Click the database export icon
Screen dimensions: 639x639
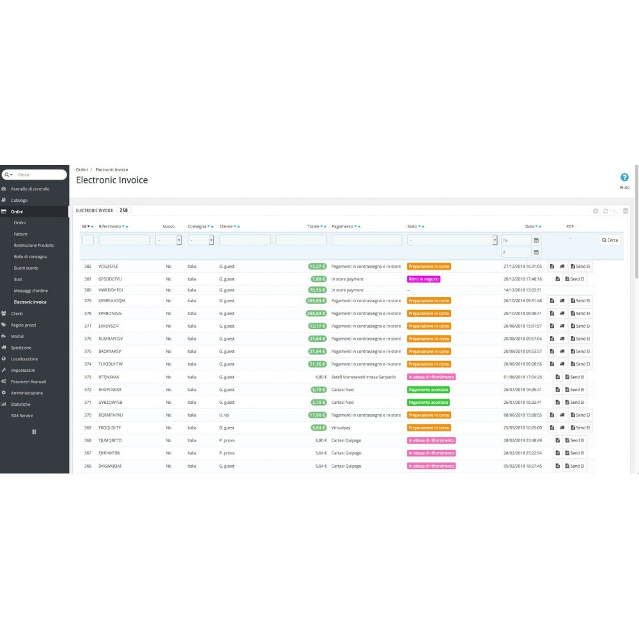click(625, 211)
